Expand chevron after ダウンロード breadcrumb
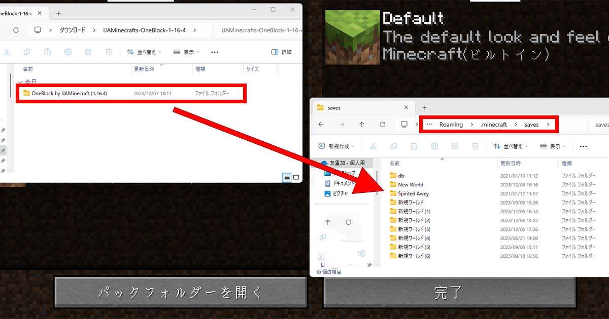 click(93, 30)
